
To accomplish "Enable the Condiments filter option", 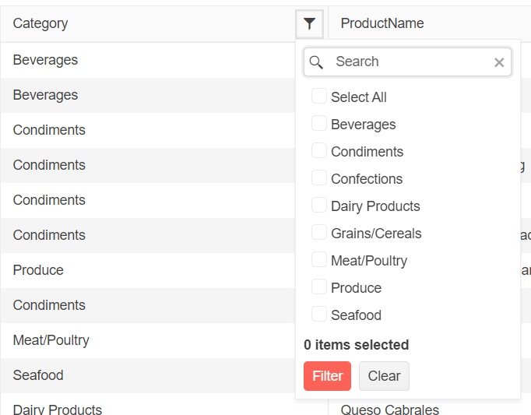I will point(319,151).
